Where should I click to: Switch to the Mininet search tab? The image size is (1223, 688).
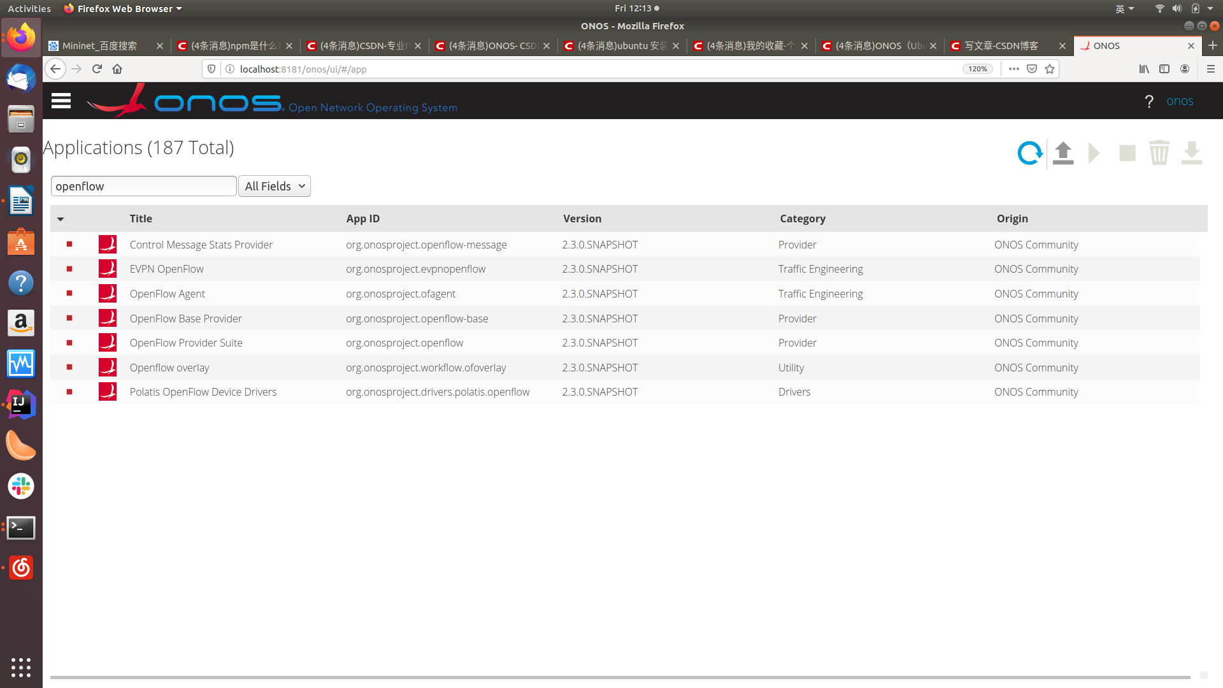pyautogui.click(x=101, y=46)
